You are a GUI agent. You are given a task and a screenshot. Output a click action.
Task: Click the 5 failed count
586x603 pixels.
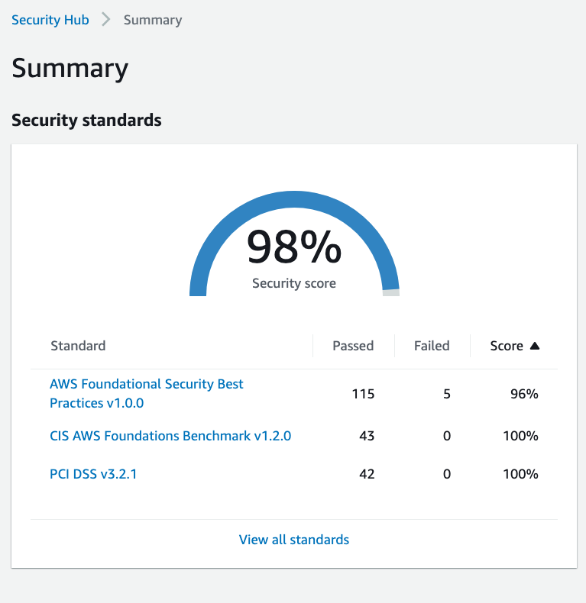click(x=447, y=394)
